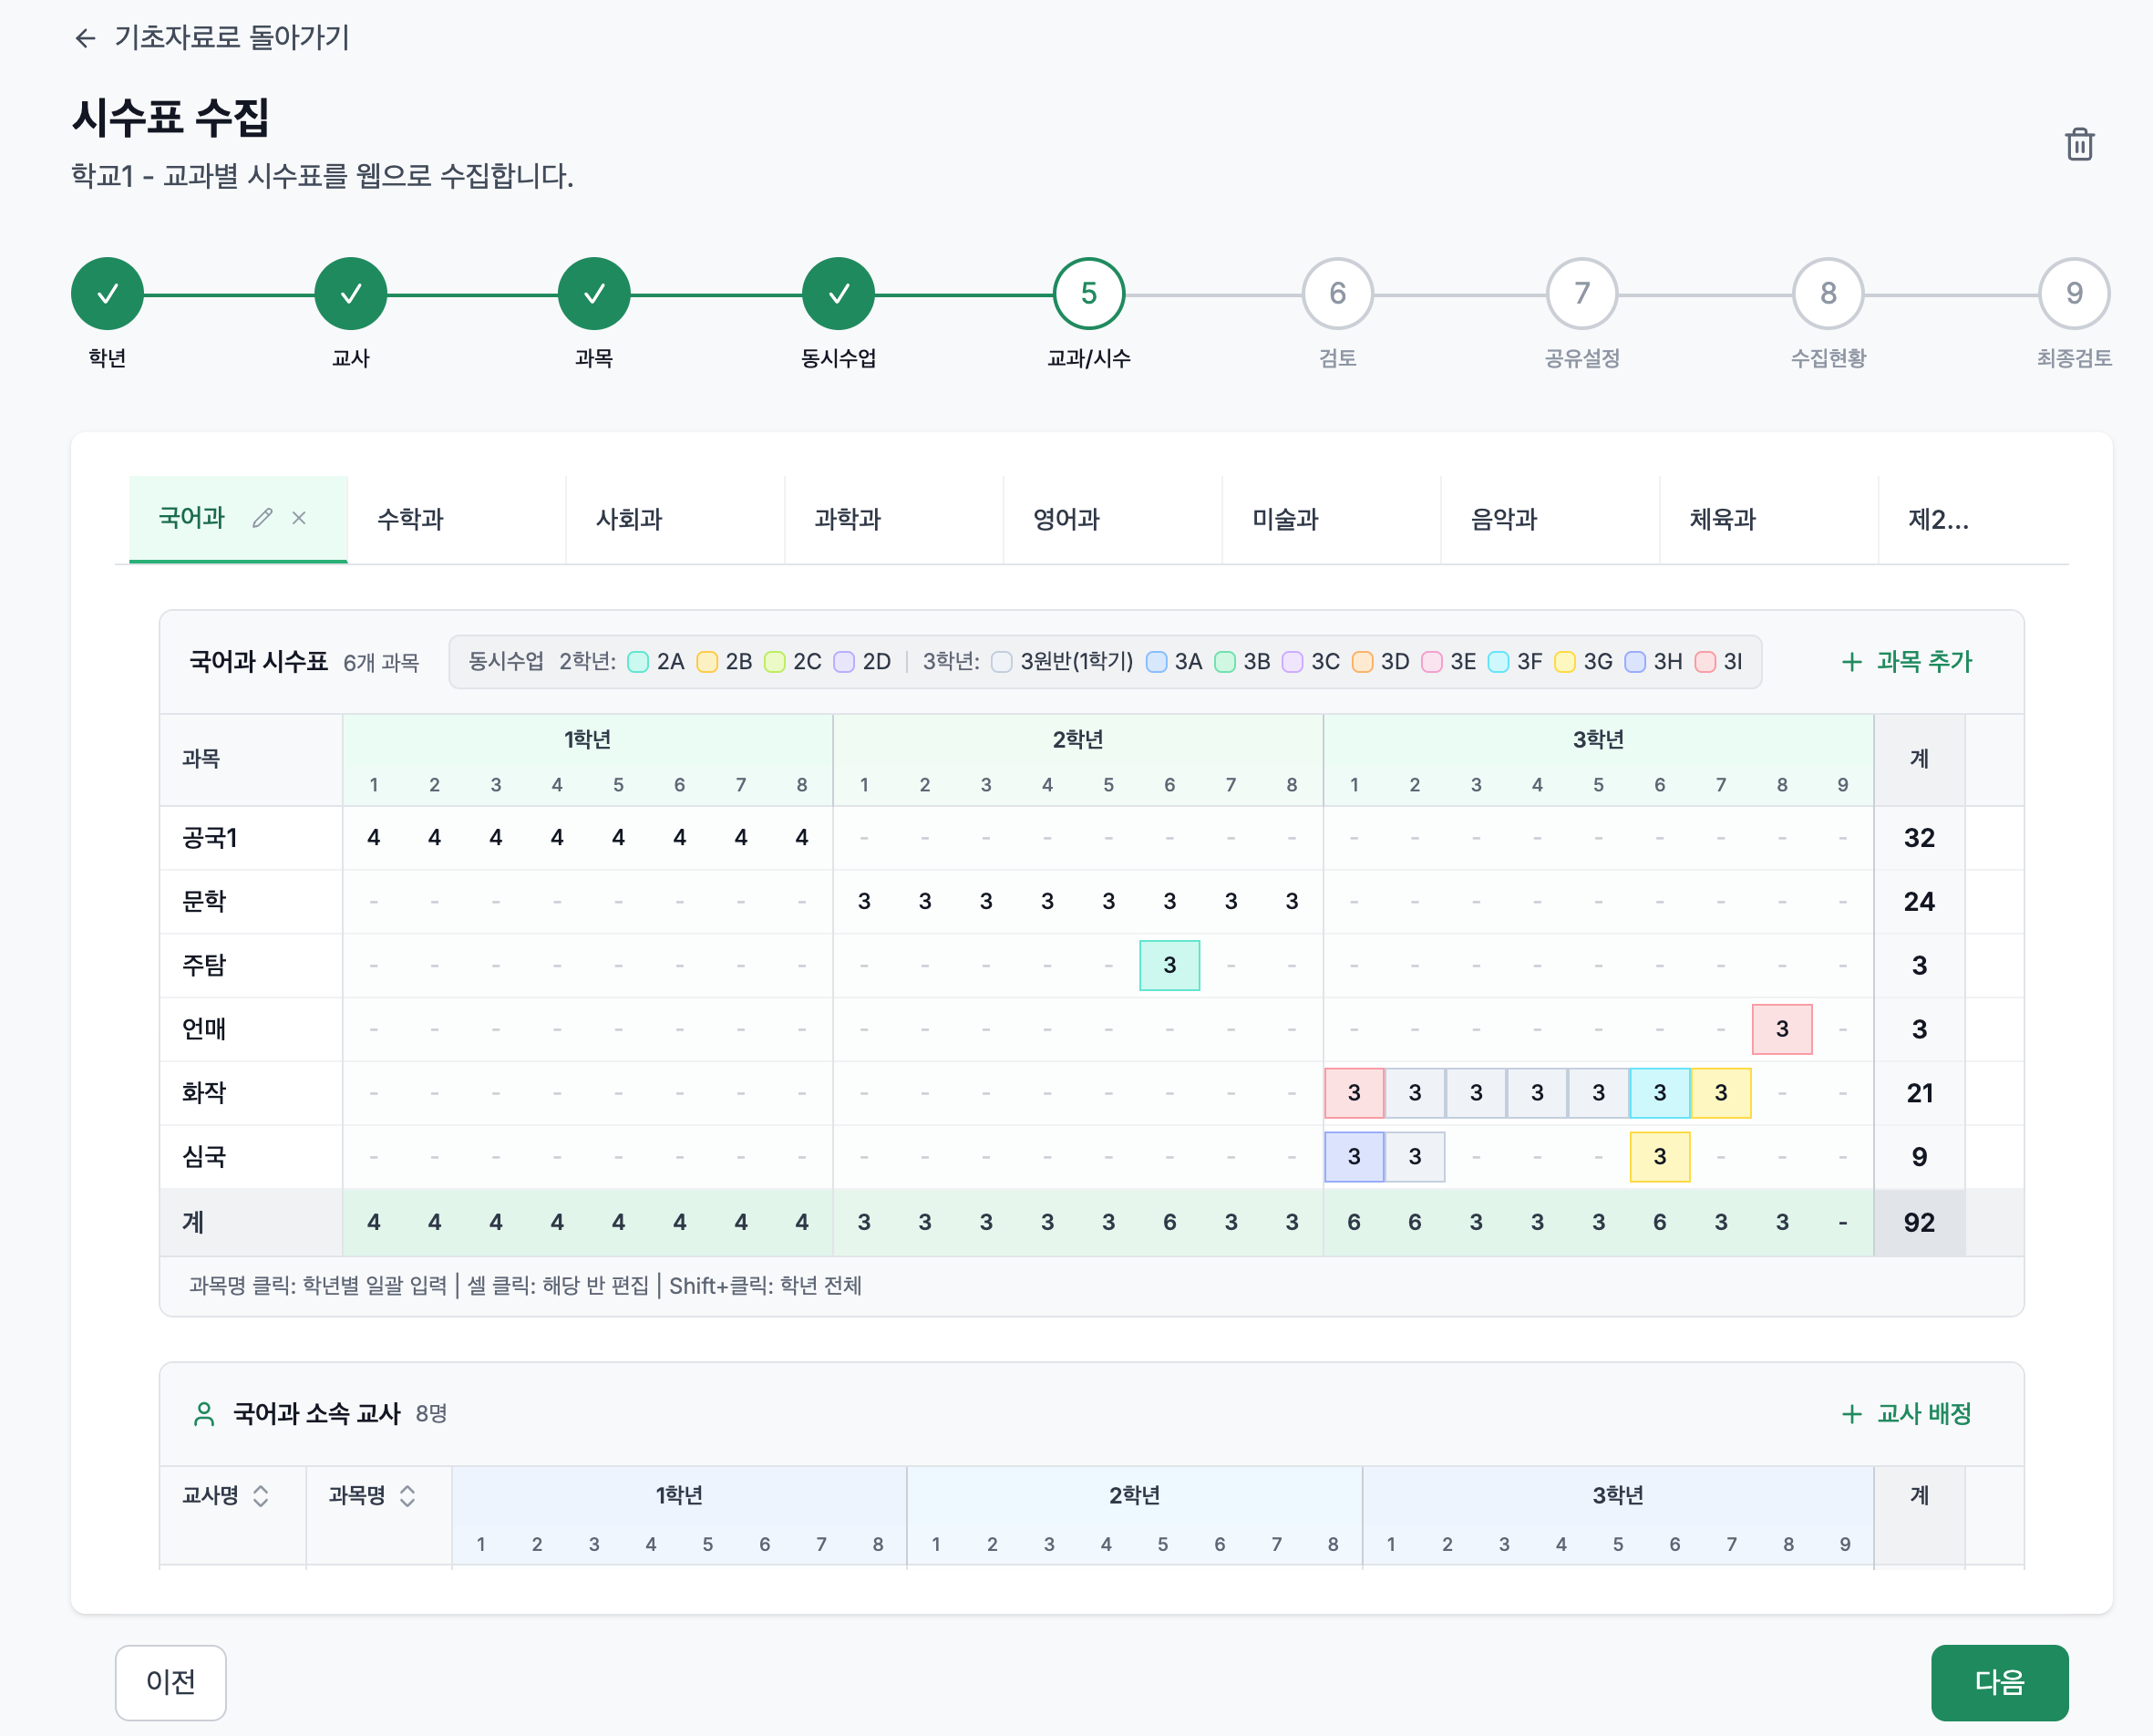
Task: Switch to the 수학과 tab
Action: 411,520
